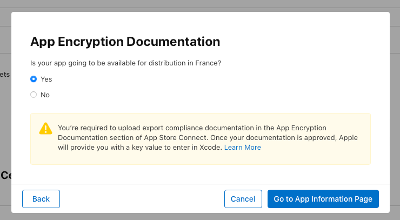Screen dimensions: 400x220
Task: Select the Yes radio button
Action: click(x=34, y=79)
